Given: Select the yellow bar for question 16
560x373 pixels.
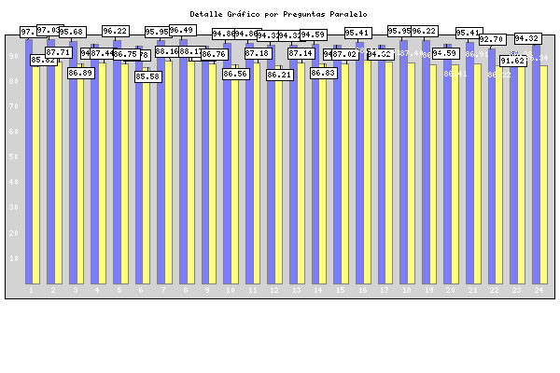Looking at the screenshot, I should (367, 172).
